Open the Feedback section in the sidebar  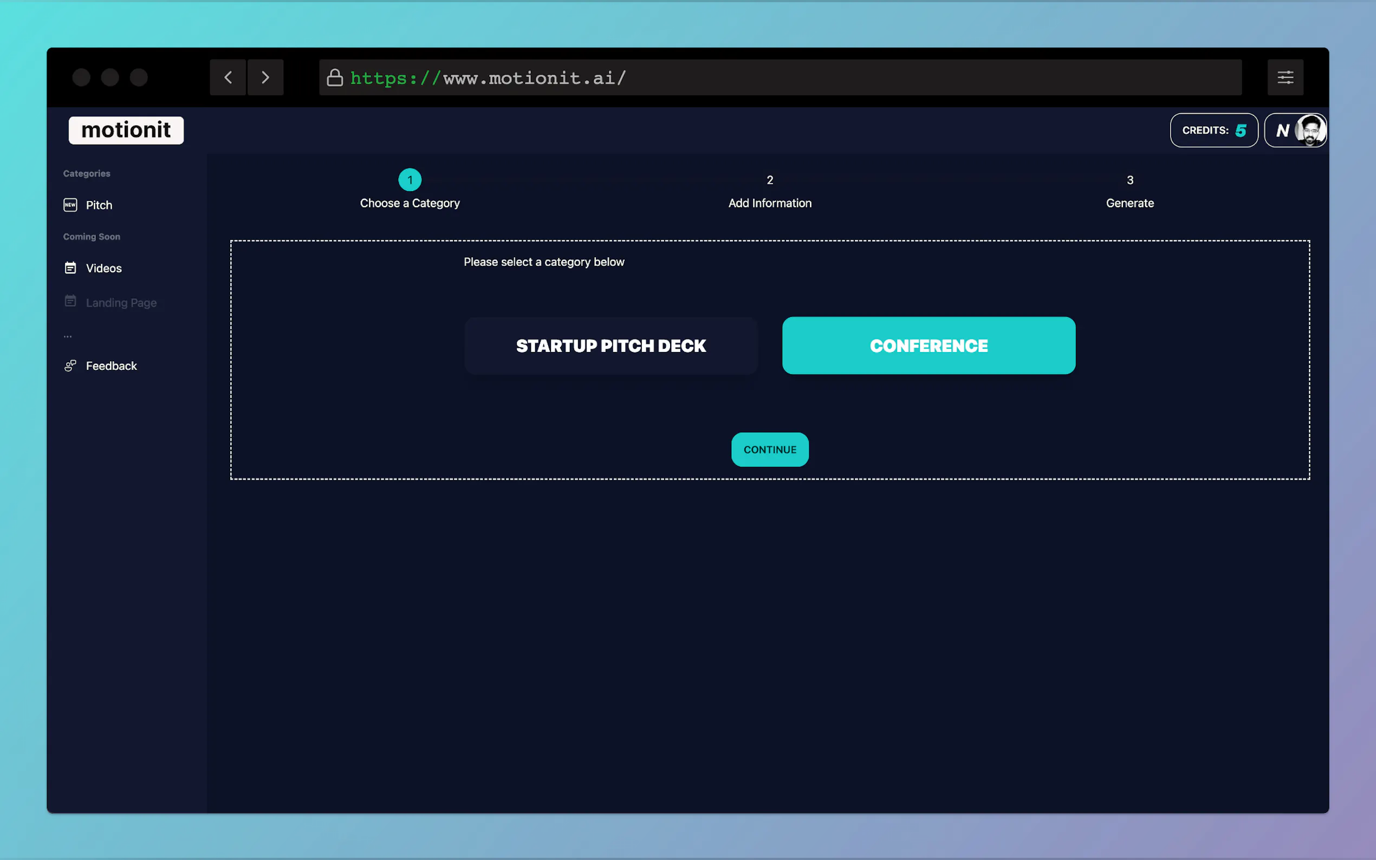pos(111,366)
